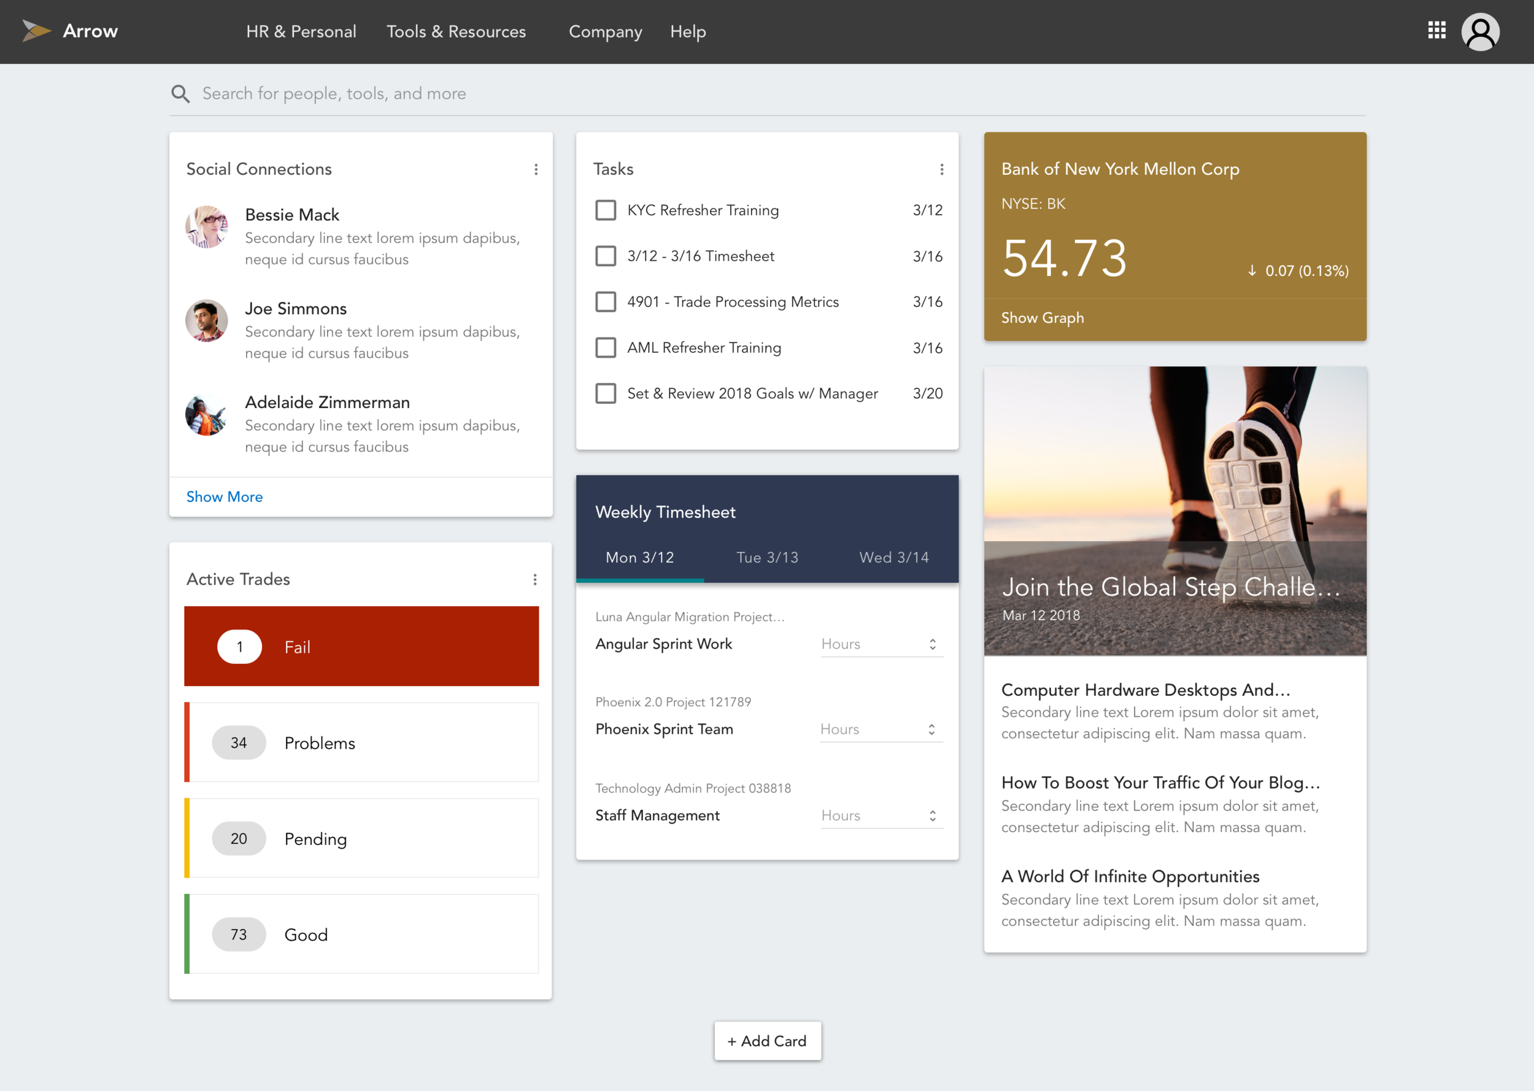Tick AML Refresher Training checkbox
This screenshot has width=1534, height=1091.
coord(605,348)
